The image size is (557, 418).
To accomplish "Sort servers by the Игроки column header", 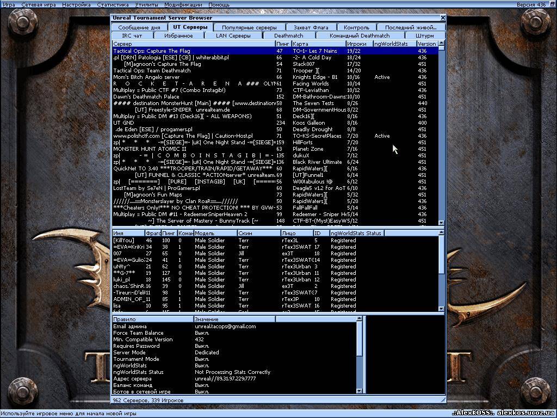I will click(x=360, y=44).
